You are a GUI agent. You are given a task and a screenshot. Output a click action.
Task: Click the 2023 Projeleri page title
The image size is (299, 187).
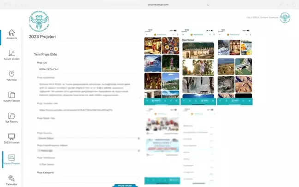[x=42, y=36]
